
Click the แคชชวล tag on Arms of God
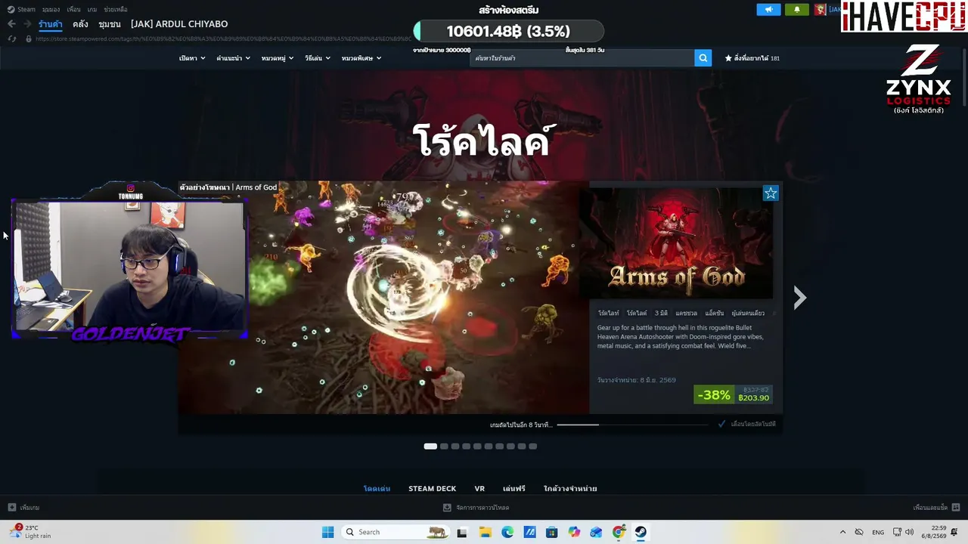click(x=686, y=313)
